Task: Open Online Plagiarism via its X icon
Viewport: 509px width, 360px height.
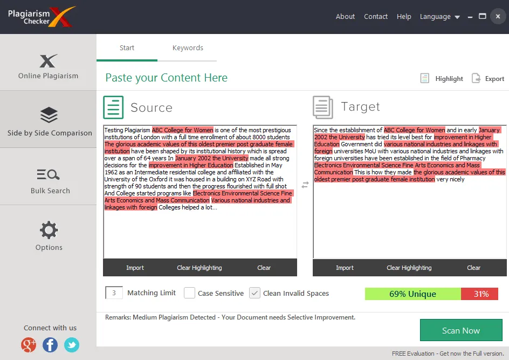Action: tap(49, 61)
